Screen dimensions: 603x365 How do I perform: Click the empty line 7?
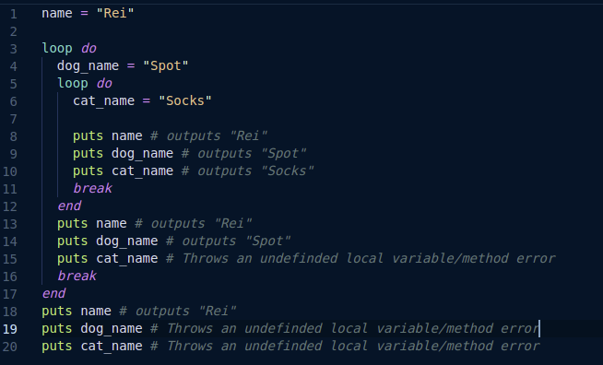[308, 119]
